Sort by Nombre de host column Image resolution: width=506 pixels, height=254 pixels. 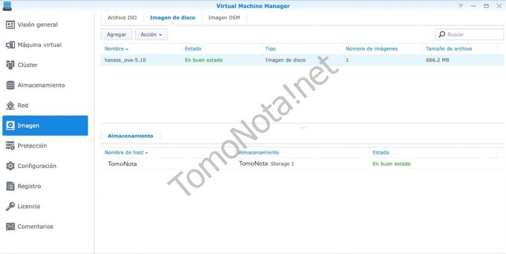(x=126, y=153)
